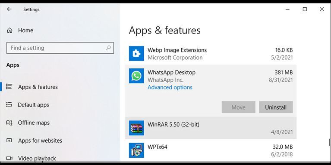Minimize the Settings window

(287, 9)
